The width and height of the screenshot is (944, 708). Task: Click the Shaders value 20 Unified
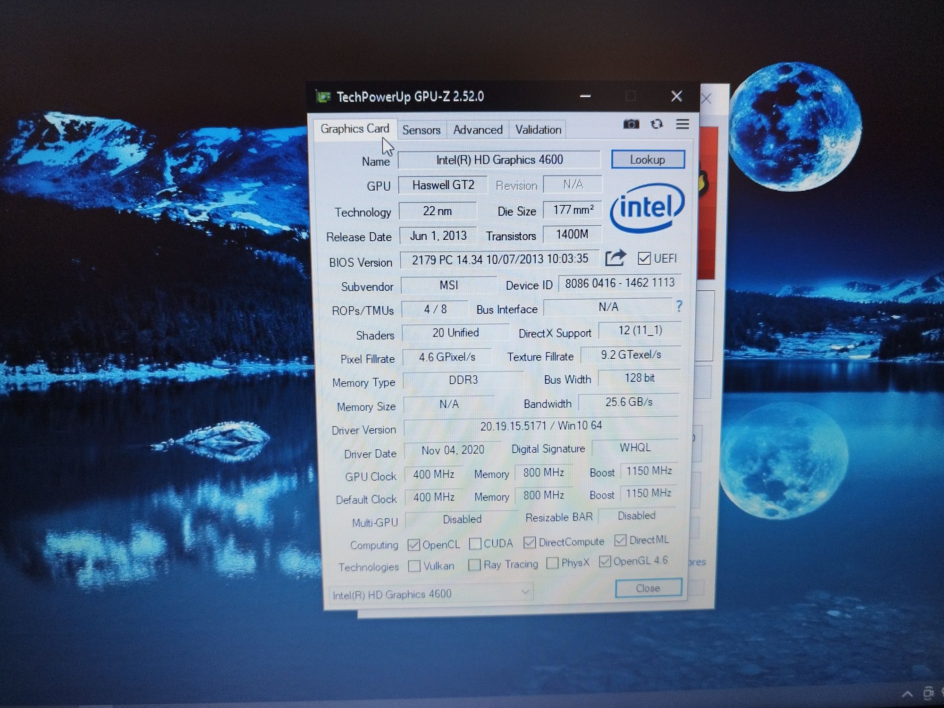point(455,333)
